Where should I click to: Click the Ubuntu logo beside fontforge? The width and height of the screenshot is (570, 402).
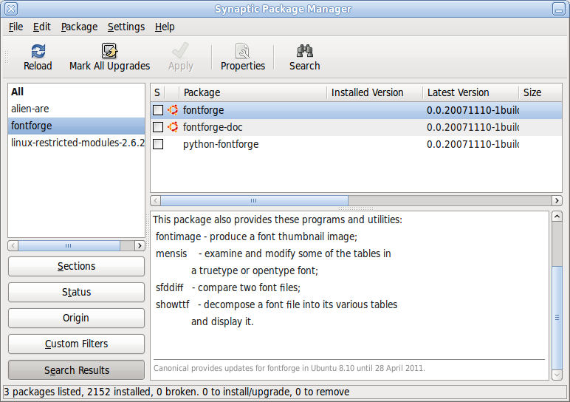[174, 110]
